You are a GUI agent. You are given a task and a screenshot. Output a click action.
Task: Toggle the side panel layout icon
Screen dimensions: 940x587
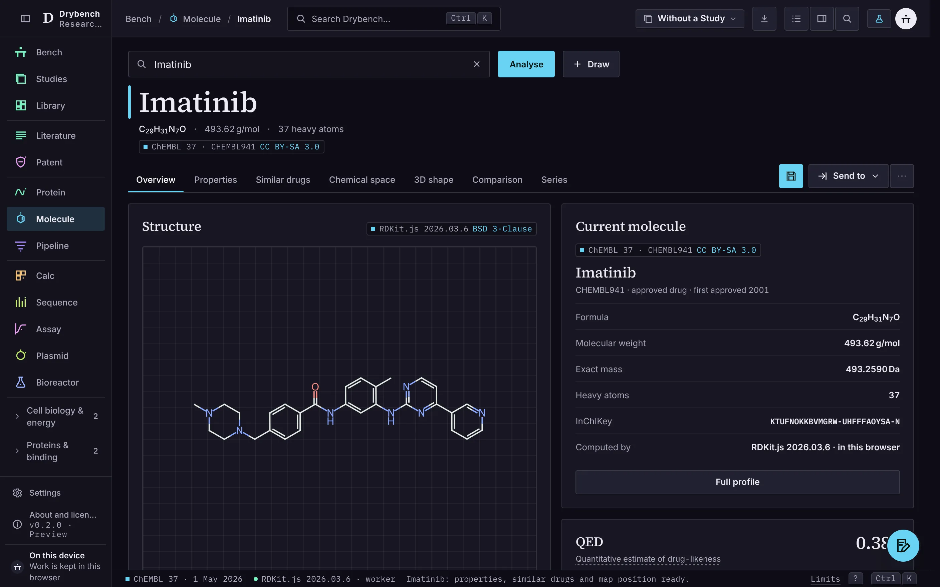click(821, 19)
